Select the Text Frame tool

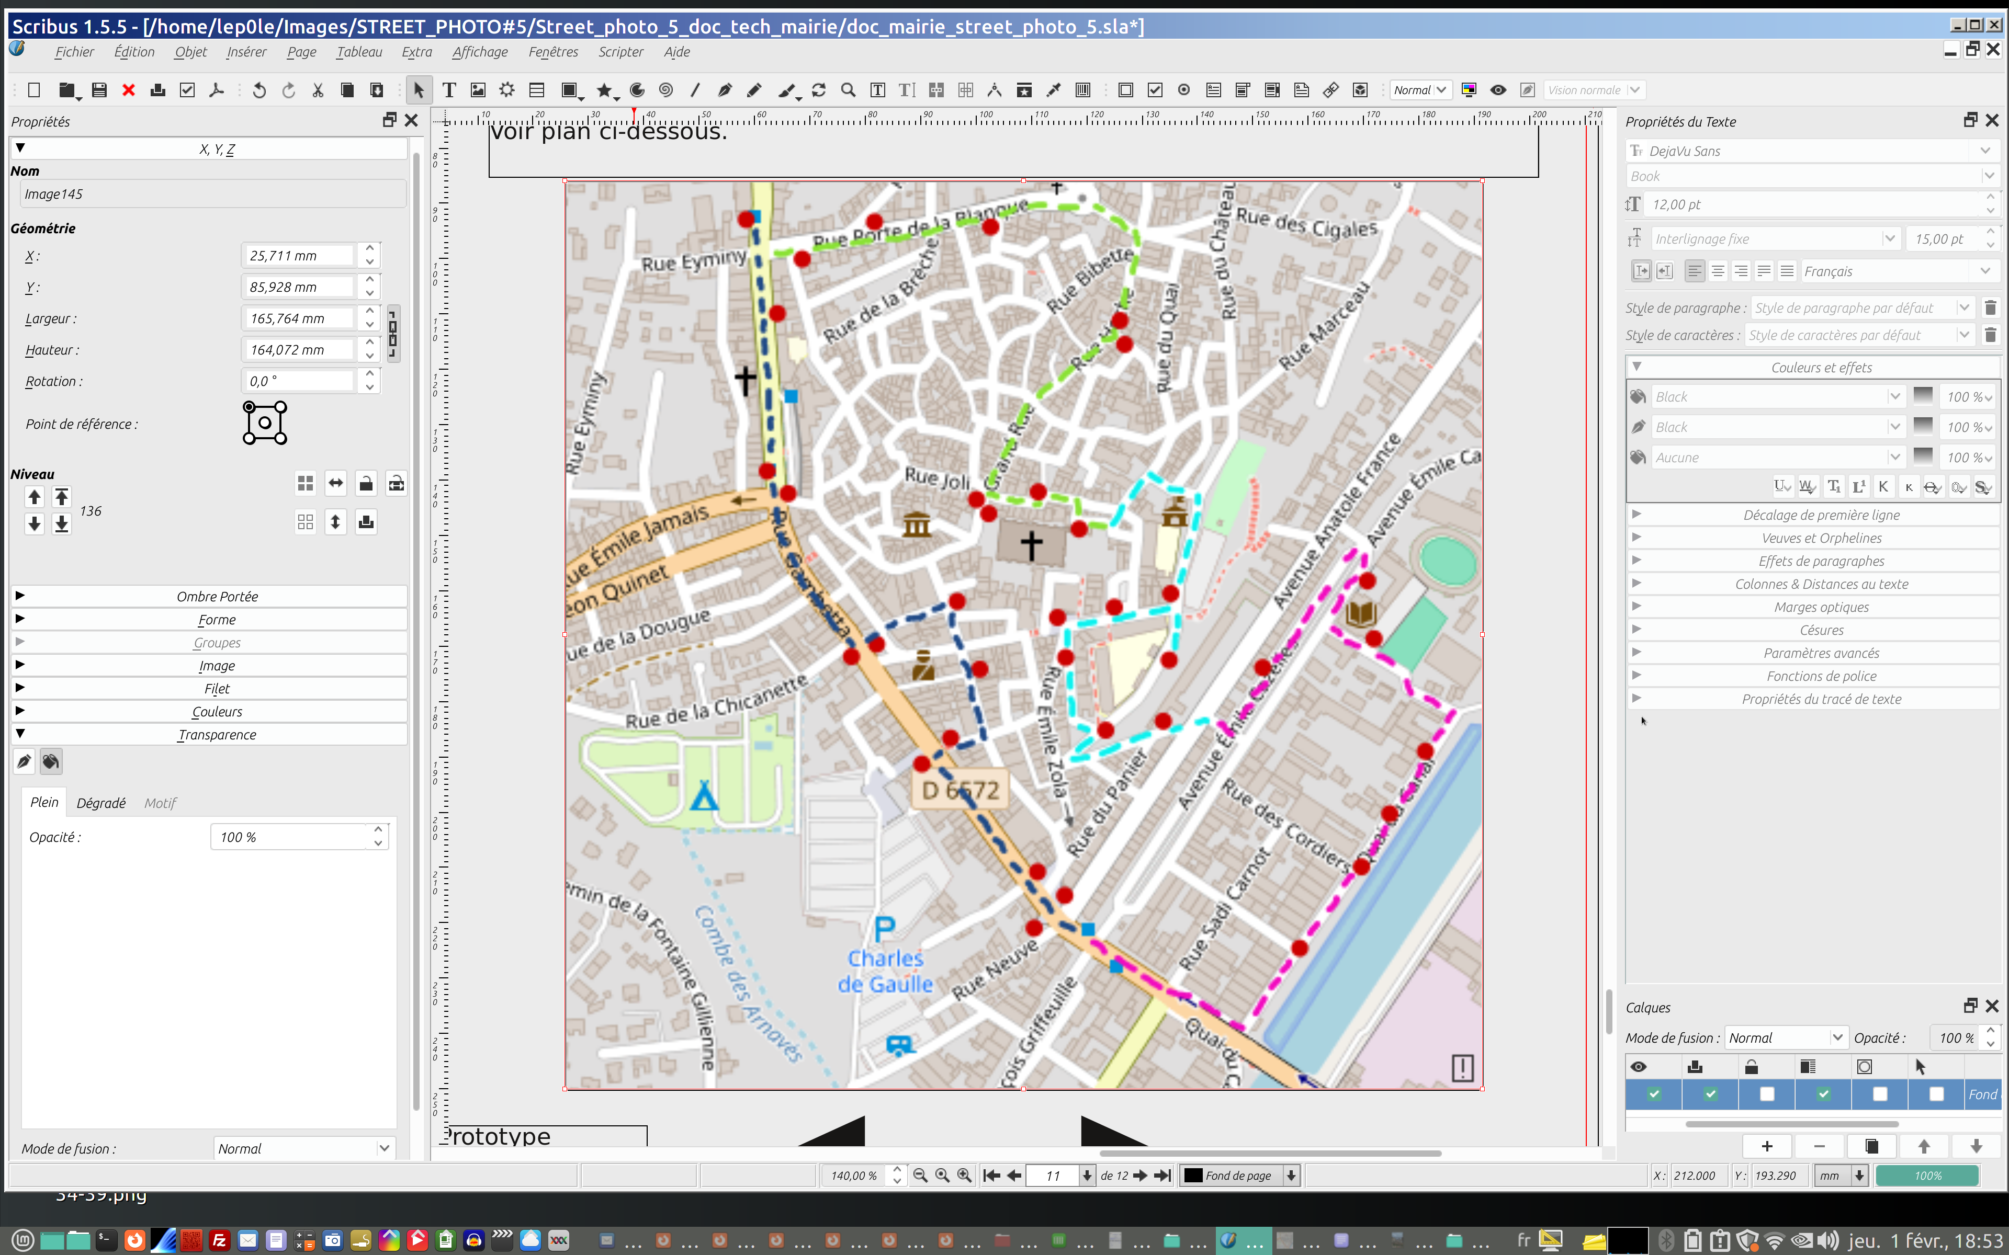pos(449,89)
